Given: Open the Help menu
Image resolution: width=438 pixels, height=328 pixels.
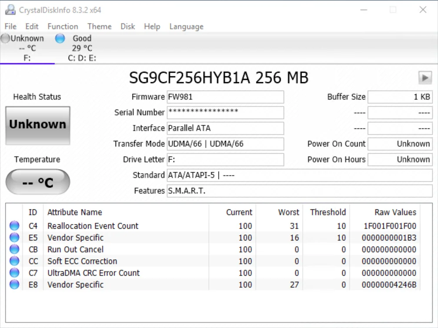Looking at the screenshot, I should (x=152, y=27).
